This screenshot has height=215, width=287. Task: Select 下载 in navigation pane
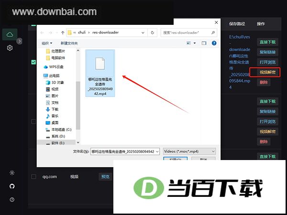[52, 109]
